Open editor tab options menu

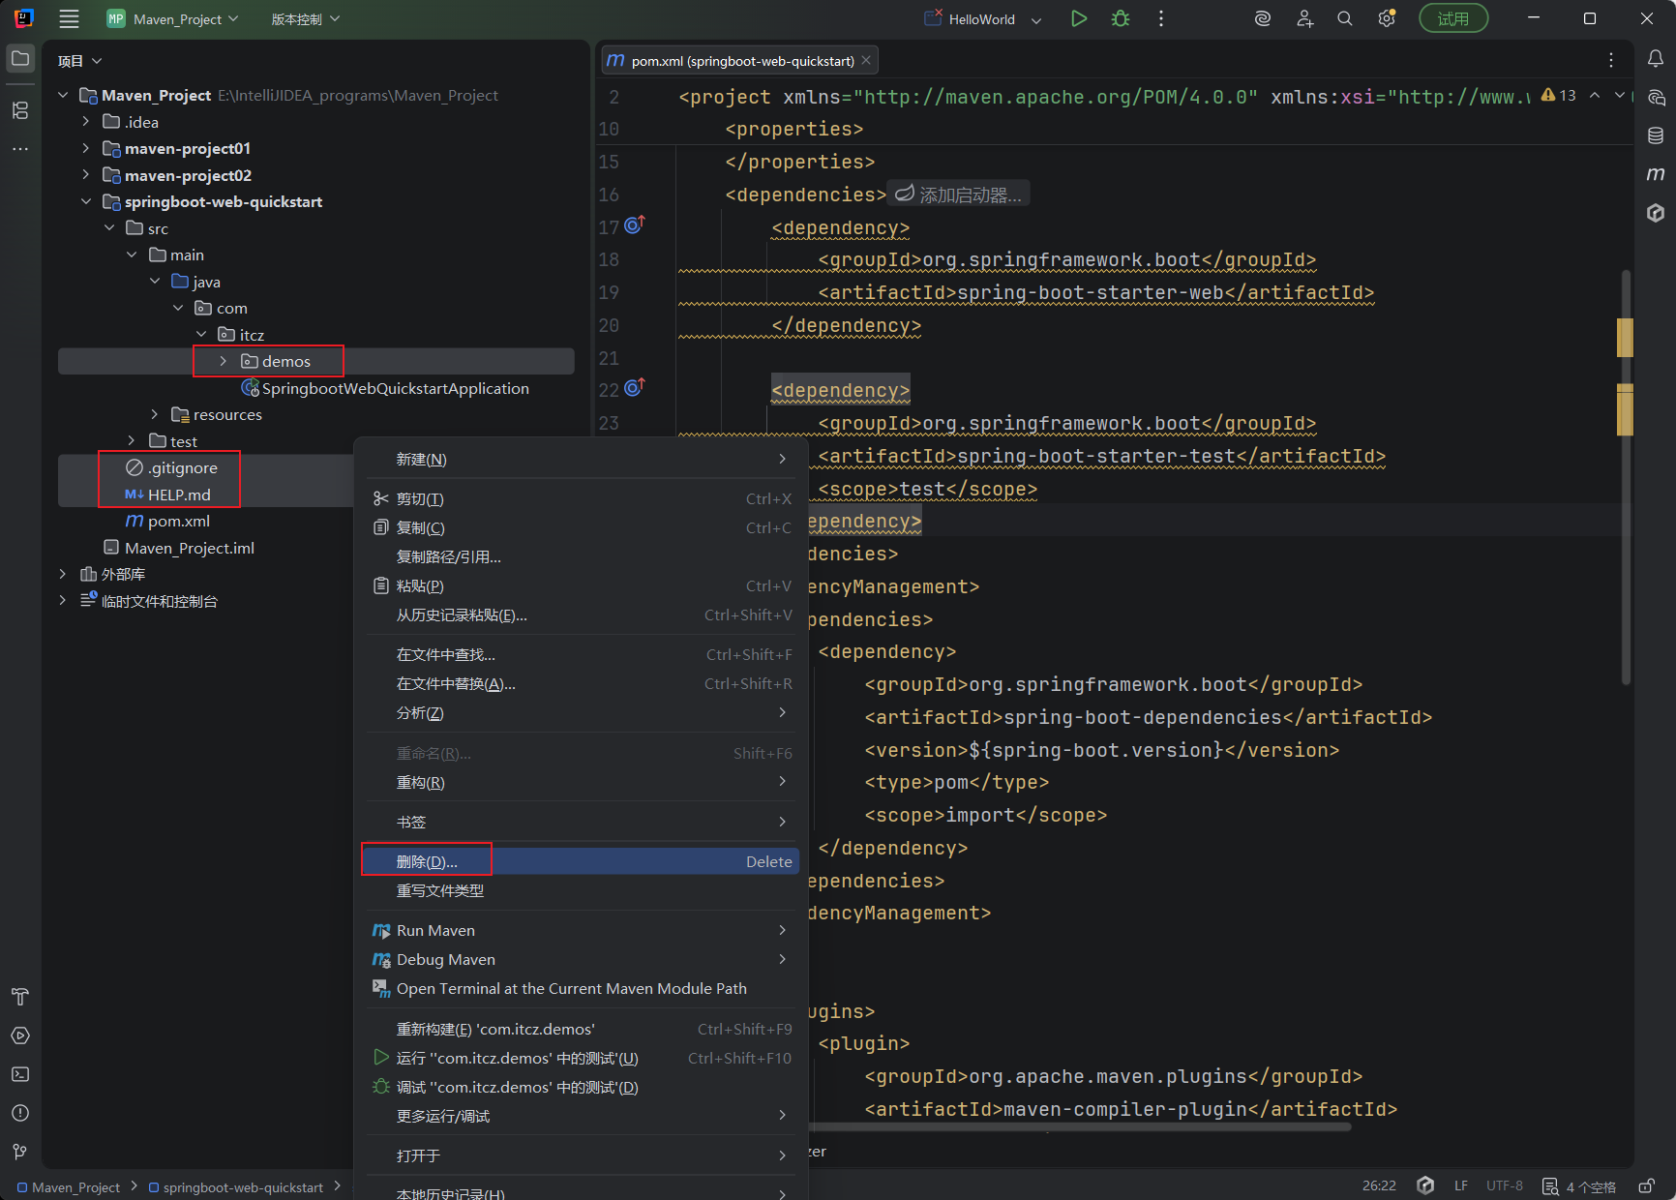coord(1611,60)
